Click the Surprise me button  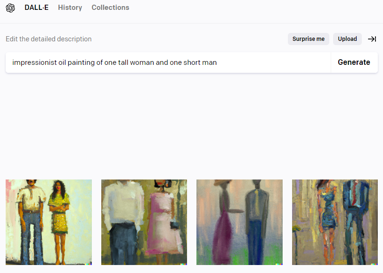click(x=309, y=39)
